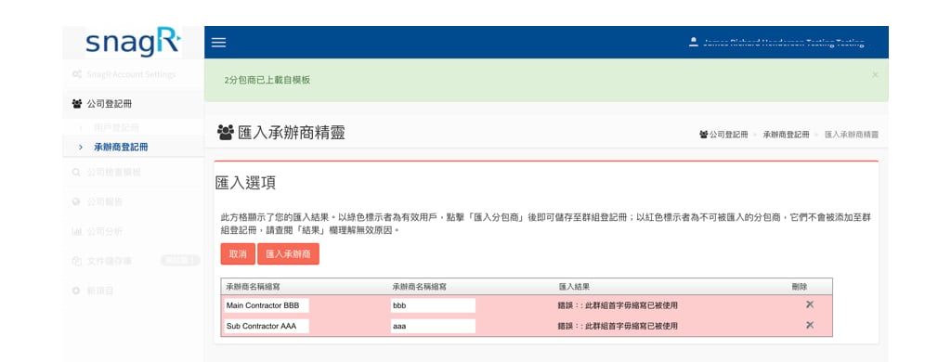Click the 公司分析 bar chart icon

tap(76, 231)
